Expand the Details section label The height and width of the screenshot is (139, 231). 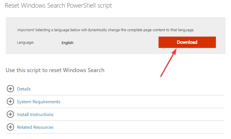(x=24, y=89)
